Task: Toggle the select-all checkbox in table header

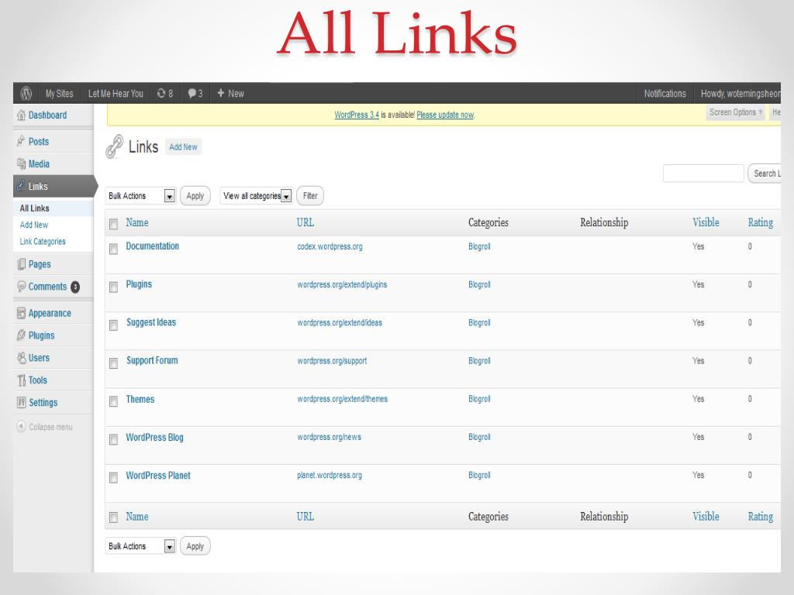Action: [x=113, y=224]
